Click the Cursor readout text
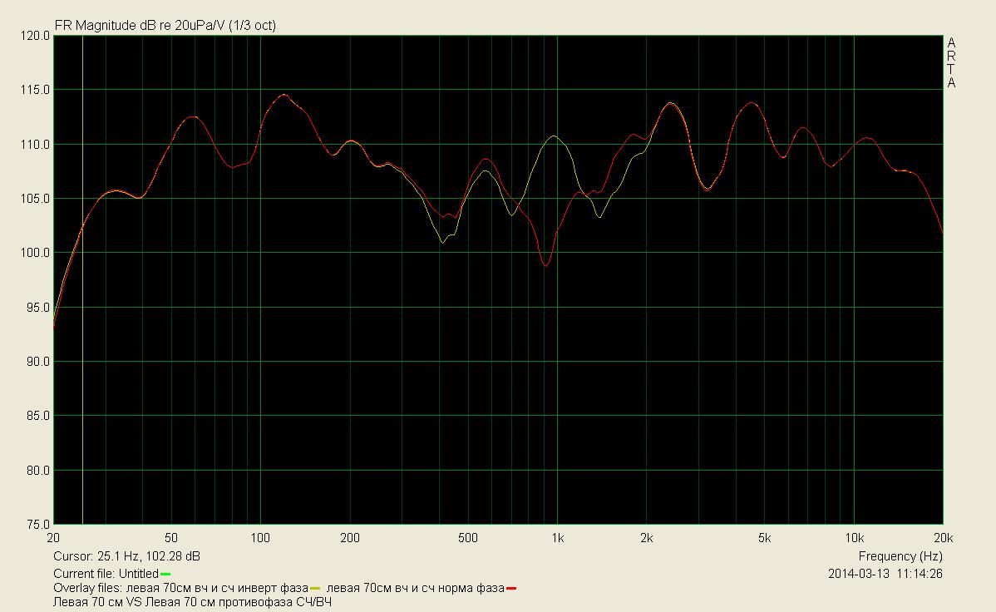Image resolution: width=996 pixels, height=612 pixels. (126, 556)
